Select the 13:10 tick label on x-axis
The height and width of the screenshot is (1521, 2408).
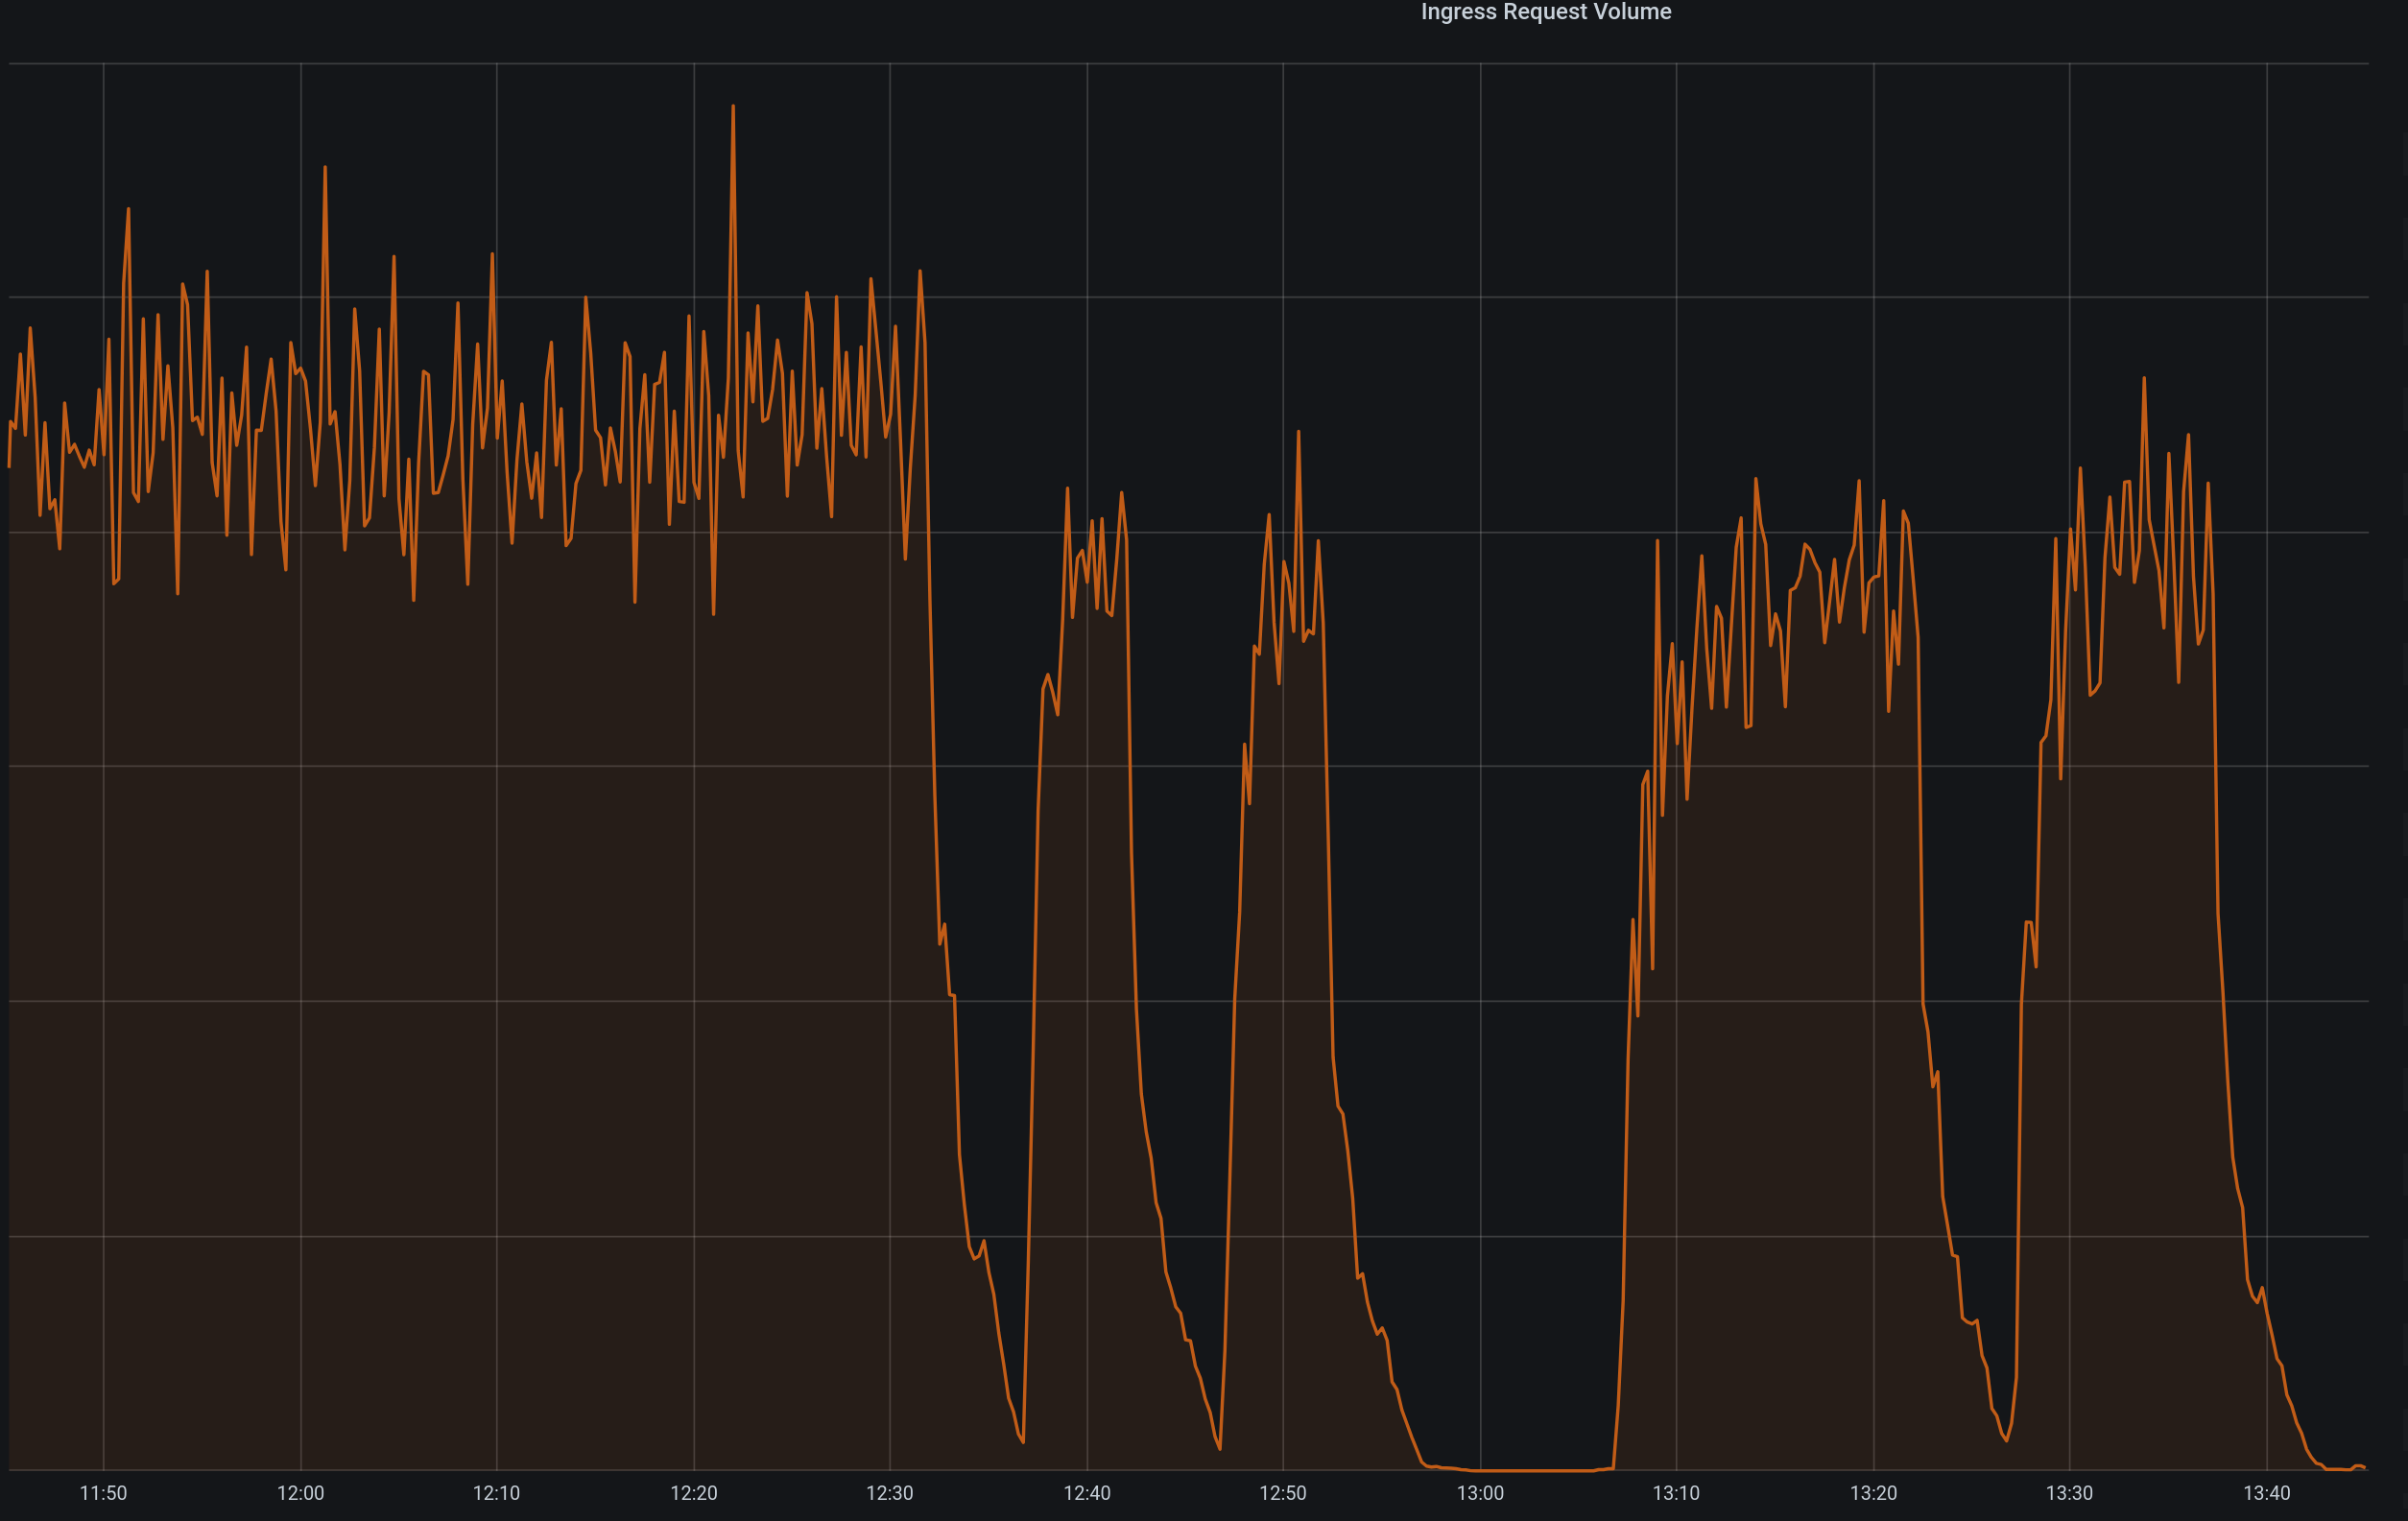pyautogui.click(x=1676, y=1493)
